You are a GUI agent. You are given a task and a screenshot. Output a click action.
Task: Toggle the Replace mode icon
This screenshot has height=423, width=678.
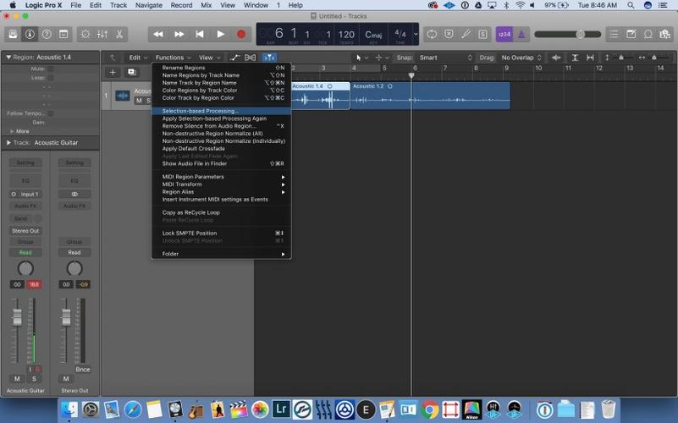coord(449,34)
